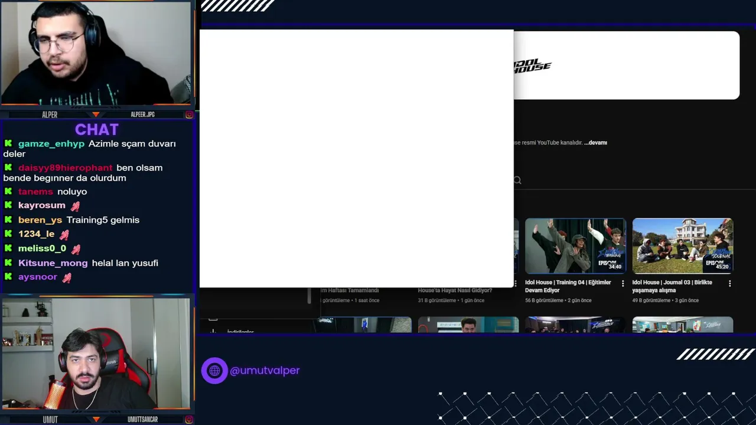This screenshot has height=425, width=756.
Task: Click username kayrosum in chat
Action: 42,205
